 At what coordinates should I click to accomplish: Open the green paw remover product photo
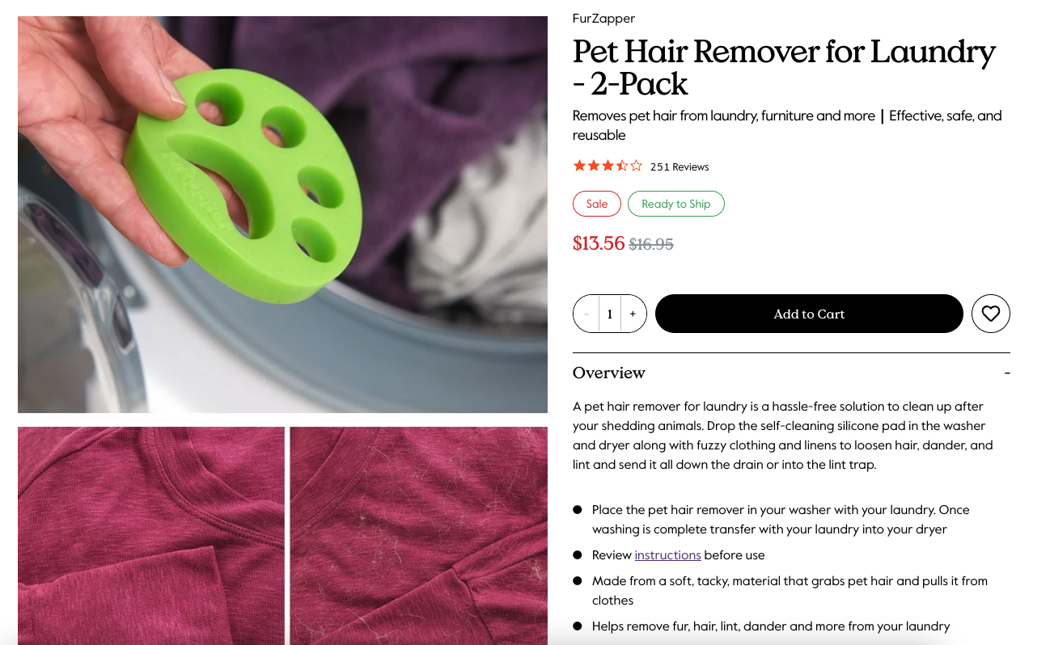(282, 214)
